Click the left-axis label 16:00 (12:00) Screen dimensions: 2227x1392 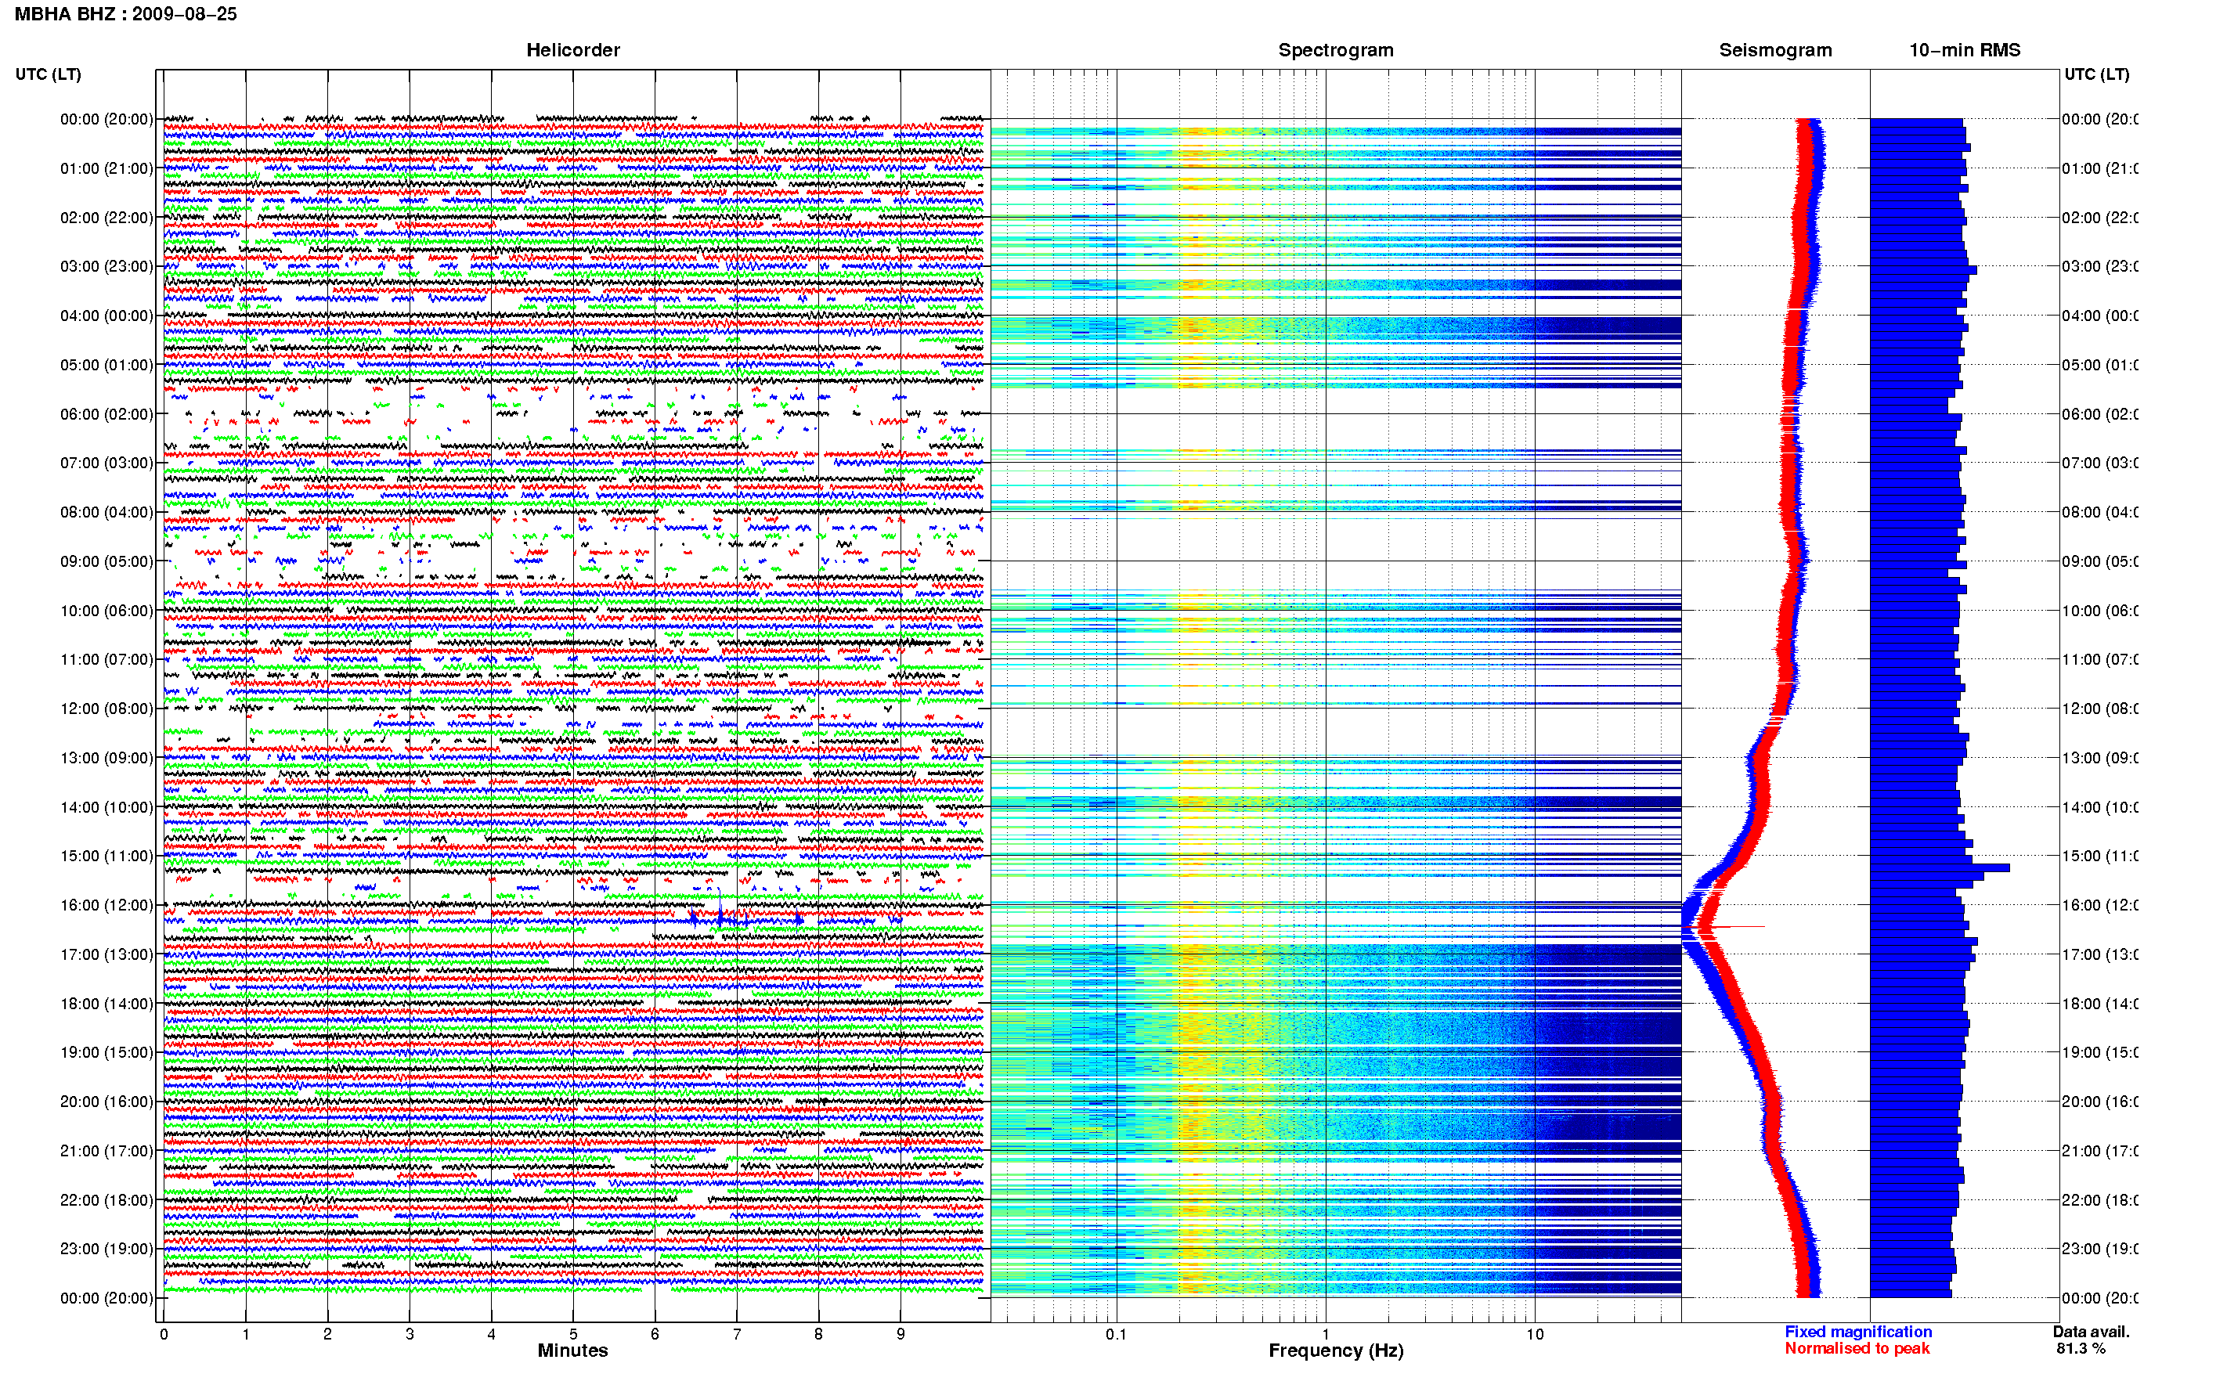point(106,905)
